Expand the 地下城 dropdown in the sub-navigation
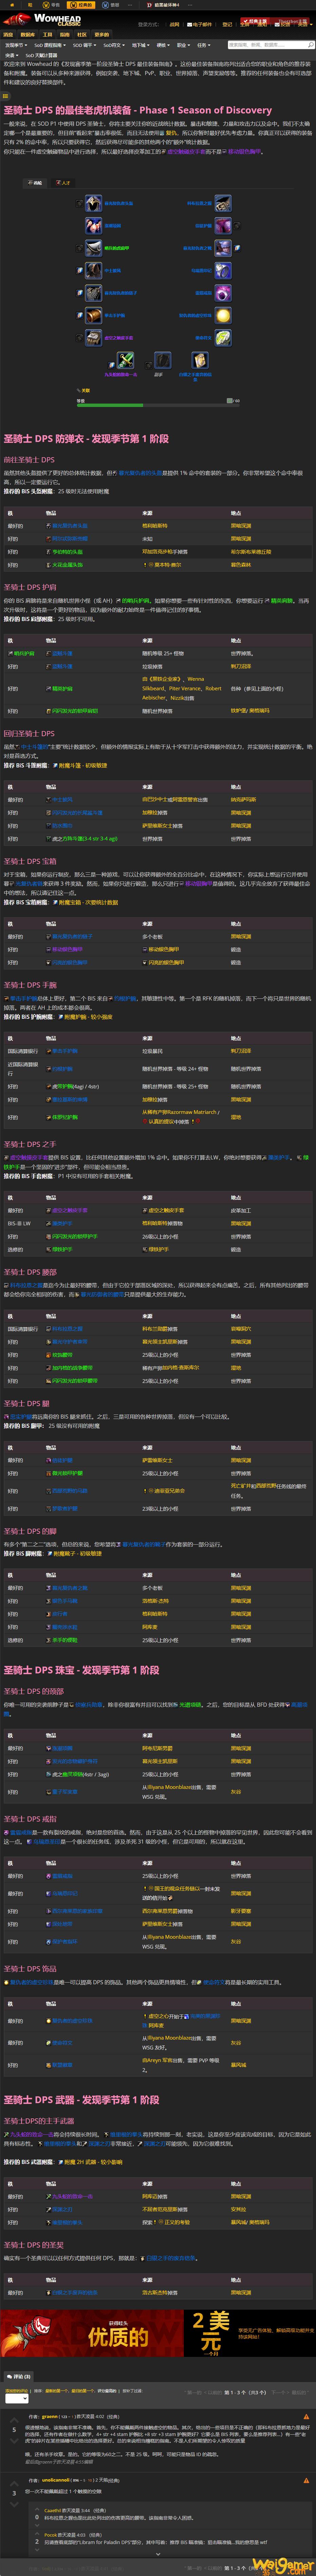Image resolution: width=316 pixels, height=2576 pixels. click(141, 45)
